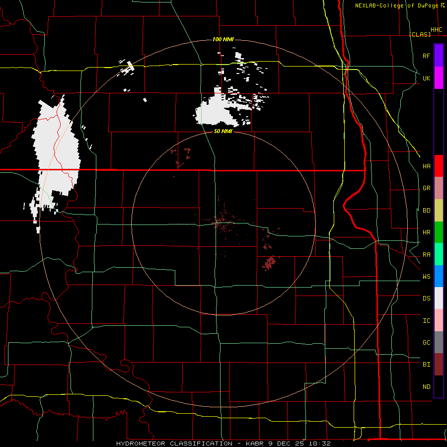Click the "[CLAS]" units label
This screenshot has height=447, width=447.
(x=420, y=34)
